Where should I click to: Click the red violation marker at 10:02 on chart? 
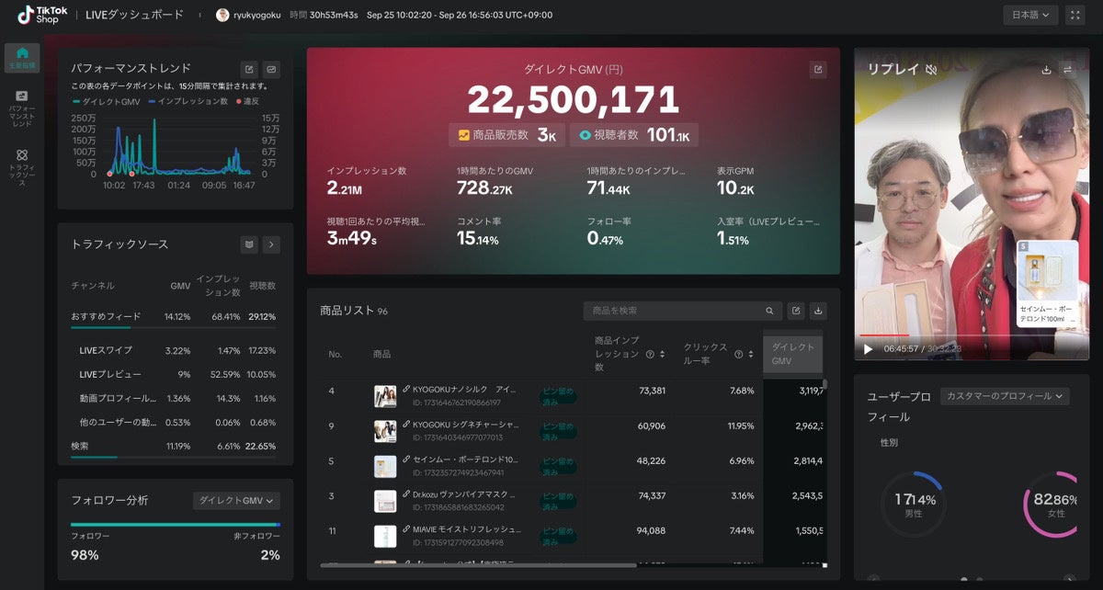(x=109, y=173)
